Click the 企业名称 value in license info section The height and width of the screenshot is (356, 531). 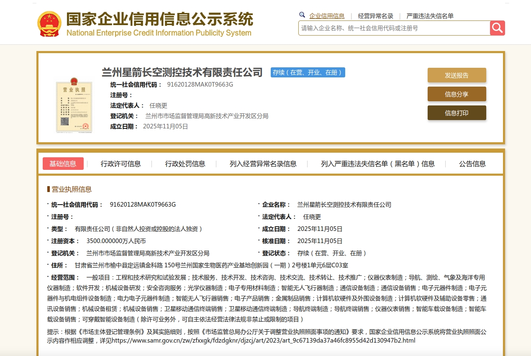pos(344,205)
